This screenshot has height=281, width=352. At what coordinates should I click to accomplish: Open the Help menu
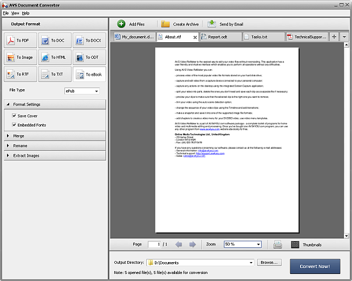pos(25,13)
